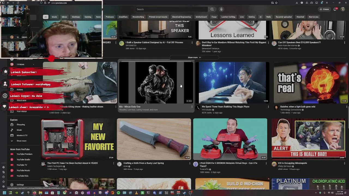Expand Show more under Explore sidebar
Screen dimensions: 349x196
tap(21, 141)
